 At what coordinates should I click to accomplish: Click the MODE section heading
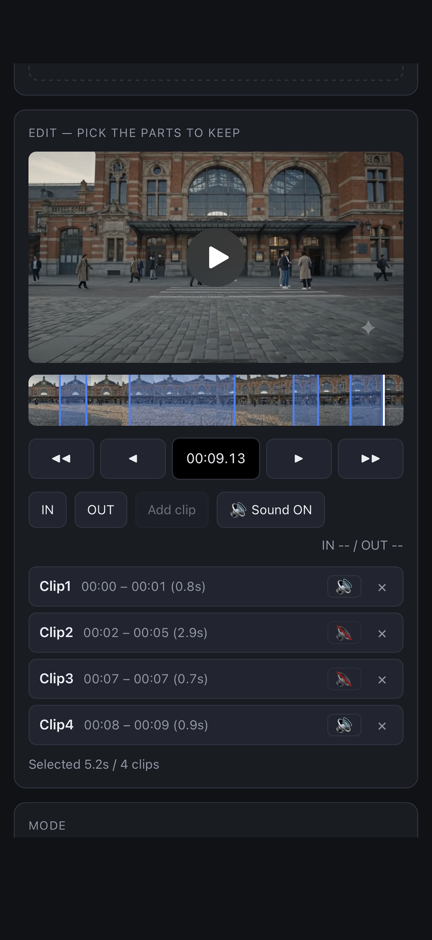47,825
